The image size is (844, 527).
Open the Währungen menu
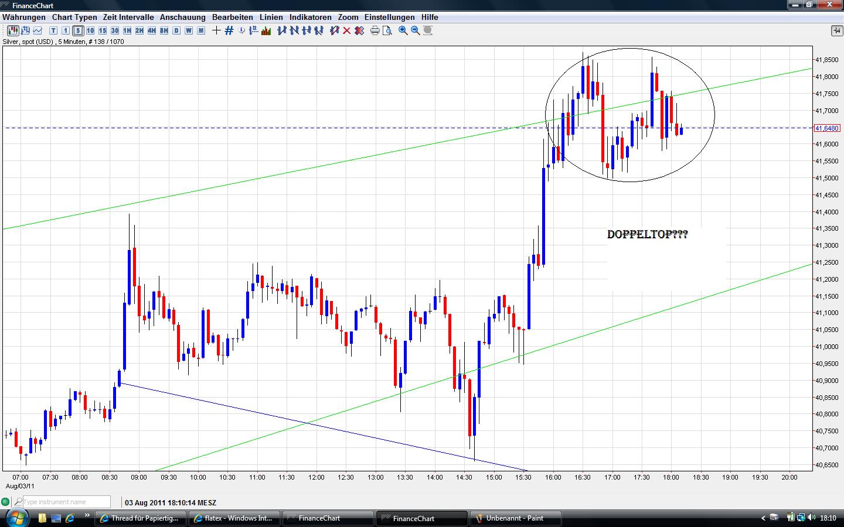[23, 17]
